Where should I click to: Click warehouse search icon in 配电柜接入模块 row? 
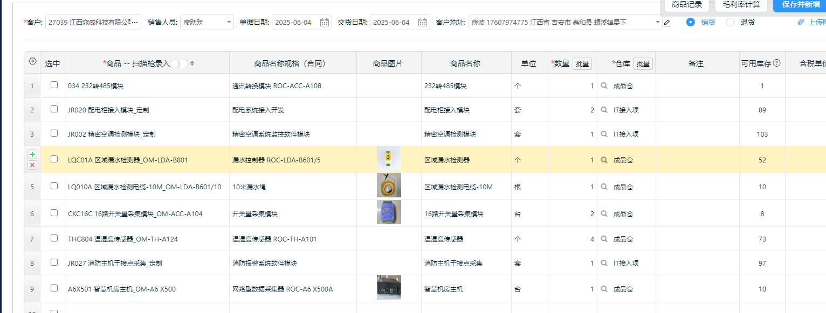(x=604, y=110)
